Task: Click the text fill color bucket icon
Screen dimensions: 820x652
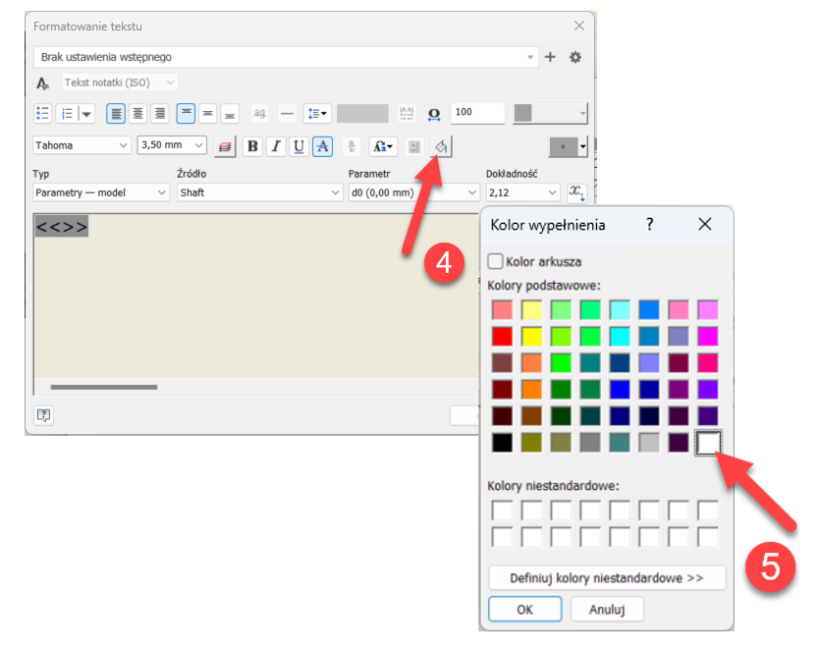Action: tap(442, 146)
